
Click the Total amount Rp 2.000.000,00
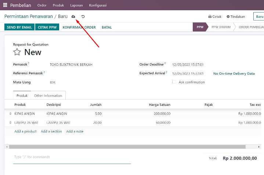(x=240, y=158)
